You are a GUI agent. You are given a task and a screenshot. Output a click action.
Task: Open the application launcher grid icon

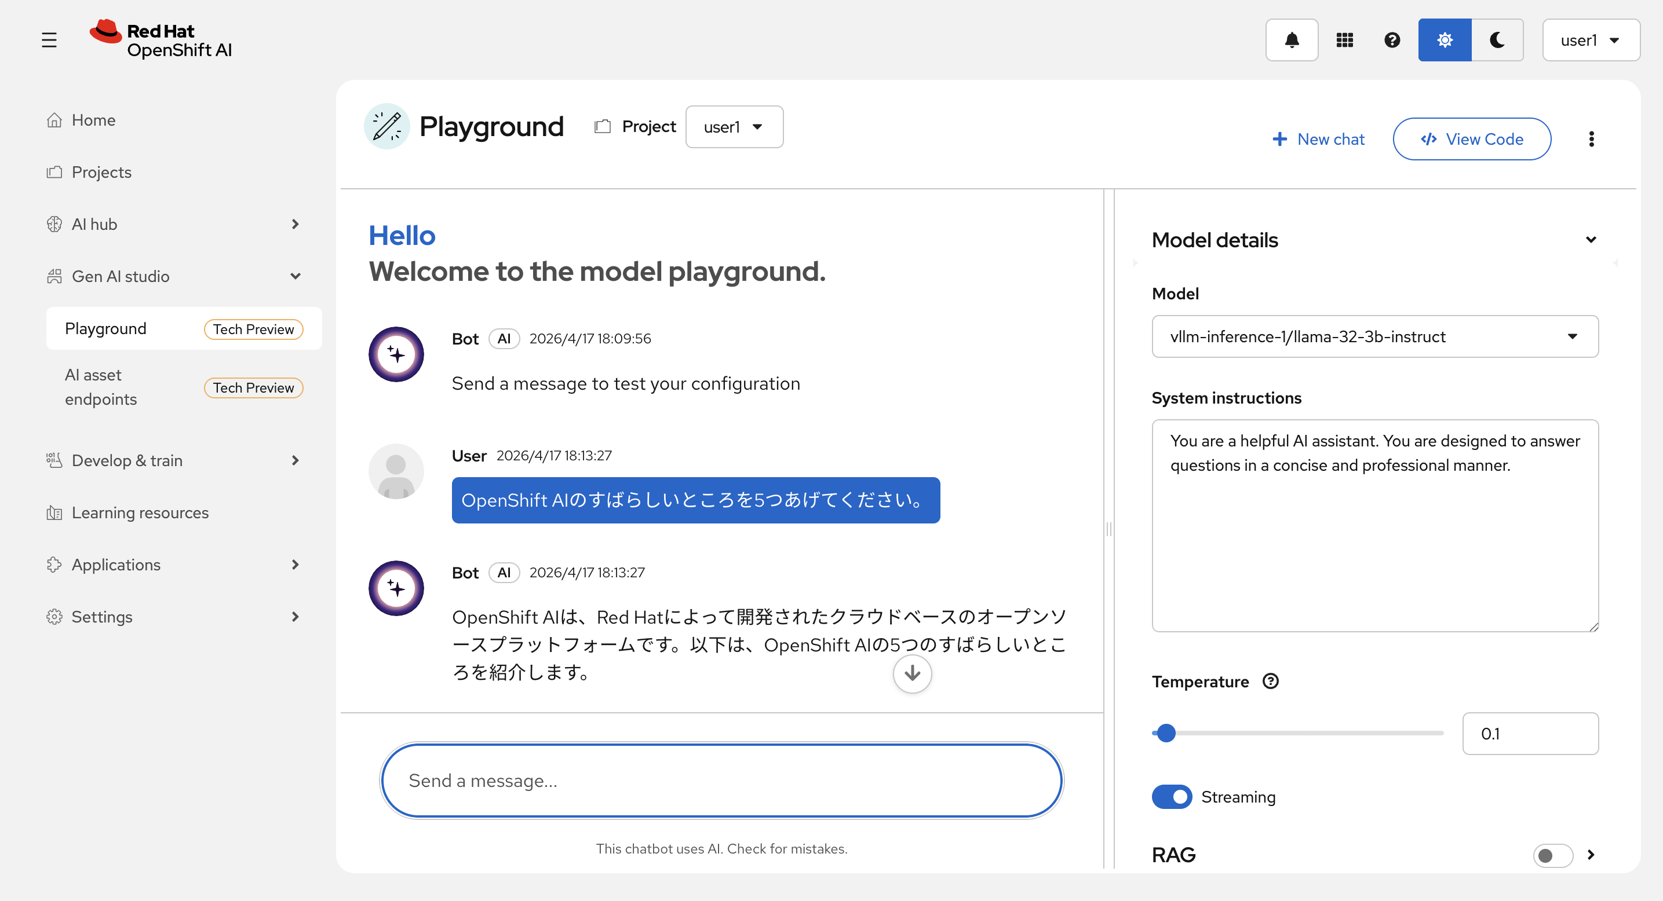tap(1344, 40)
